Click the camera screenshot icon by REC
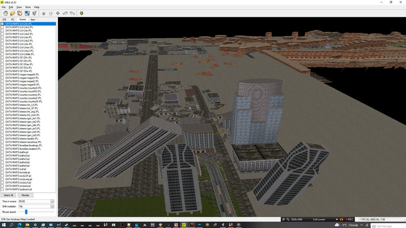 coord(341,219)
